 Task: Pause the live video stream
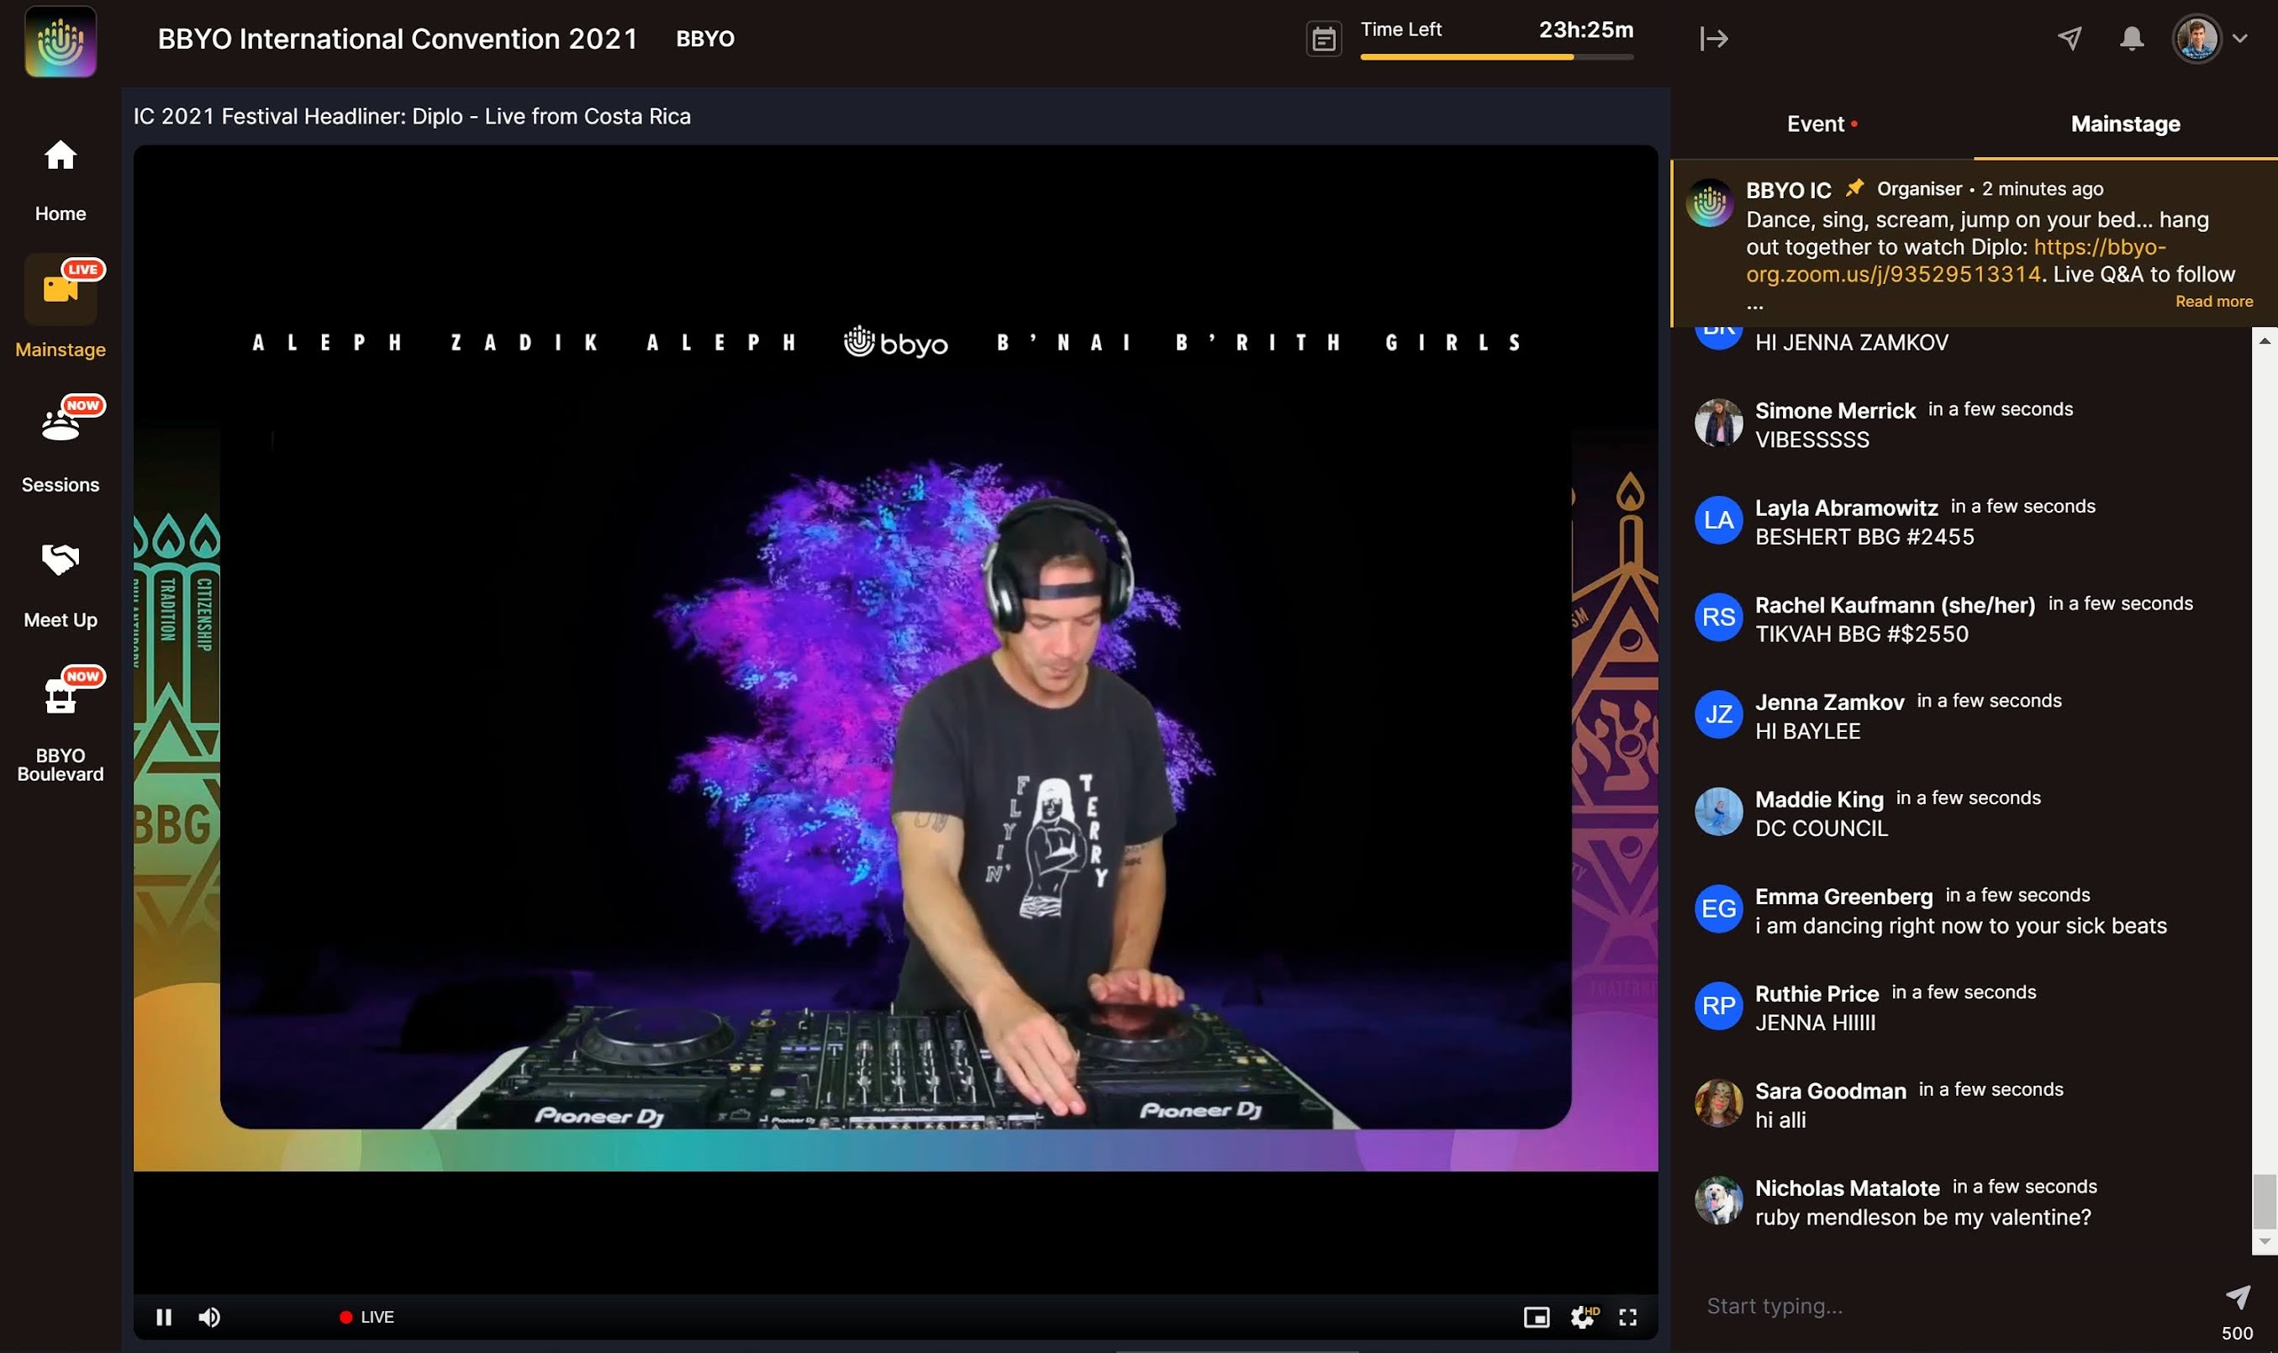[164, 1317]
